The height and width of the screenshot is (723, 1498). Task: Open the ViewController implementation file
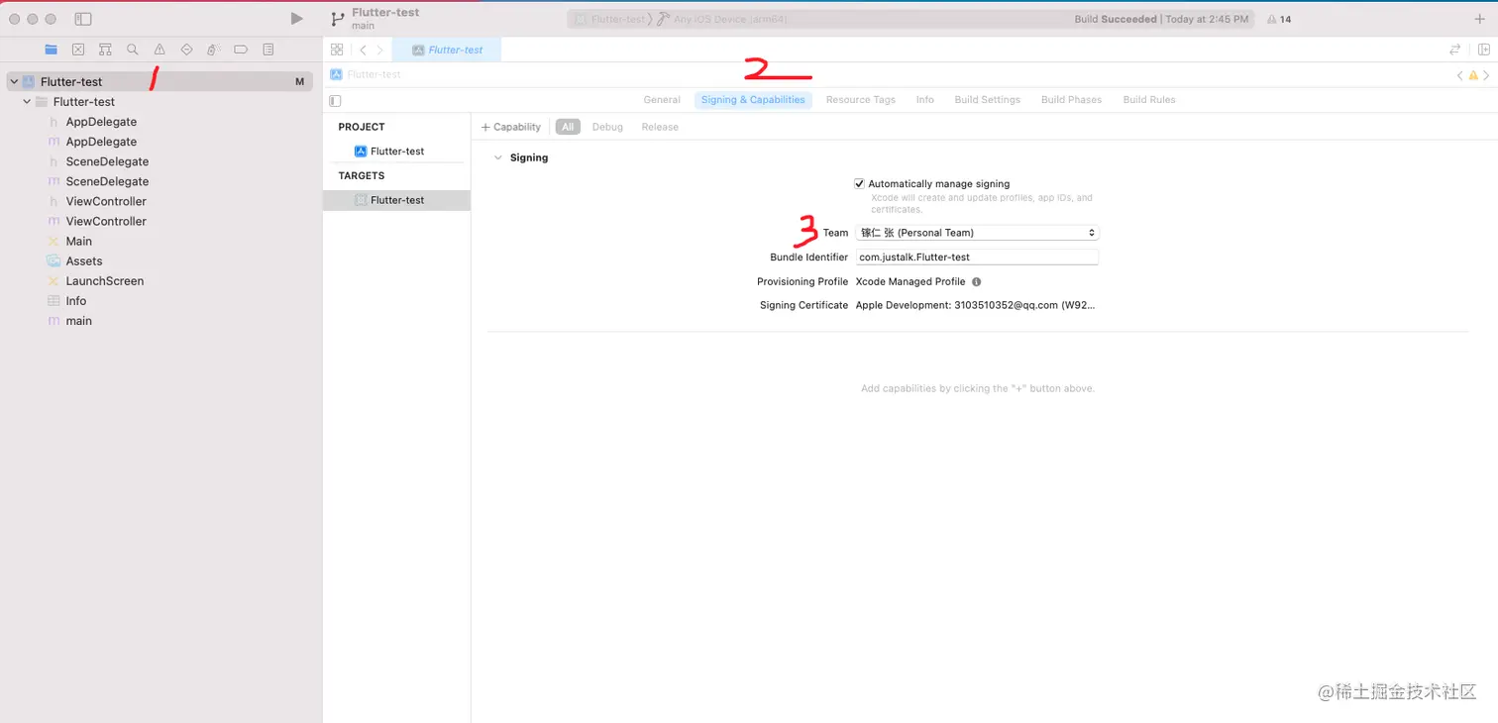[x=106, y=221]
